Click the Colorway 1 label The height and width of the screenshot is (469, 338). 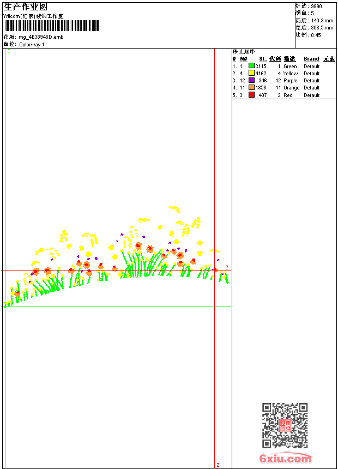(32, 44)
